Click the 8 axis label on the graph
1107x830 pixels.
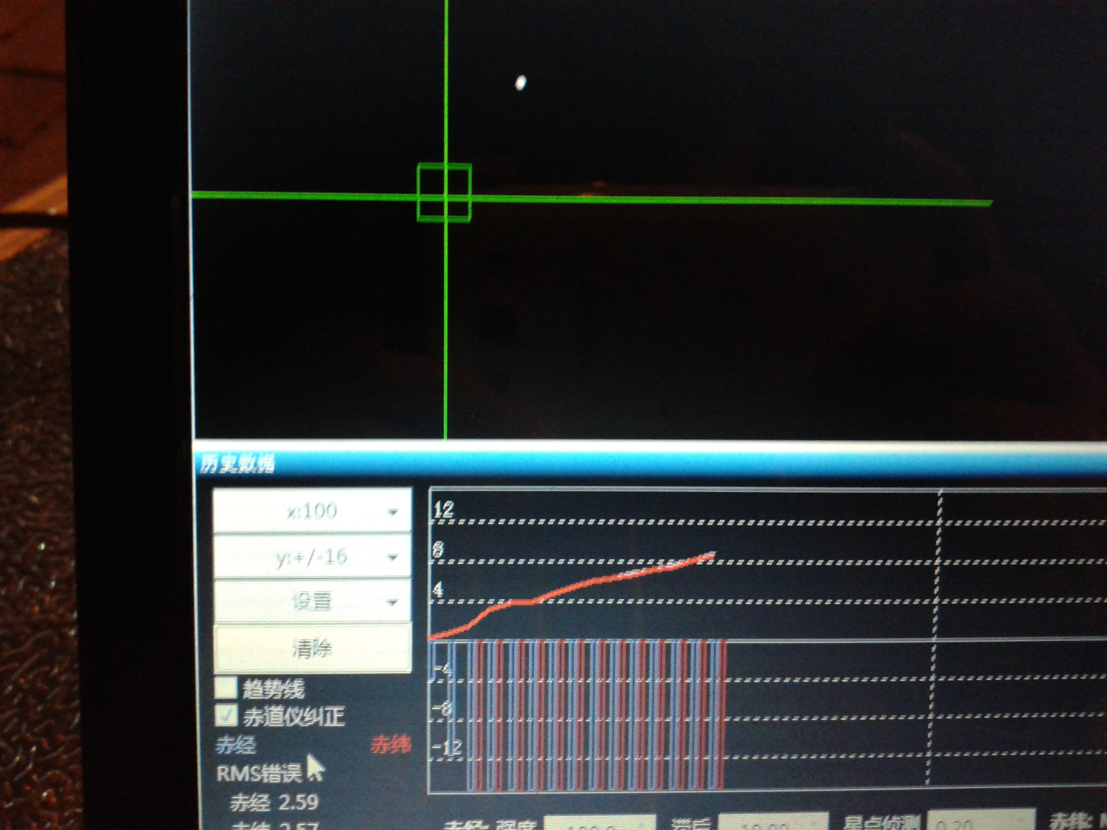(438, 550)
